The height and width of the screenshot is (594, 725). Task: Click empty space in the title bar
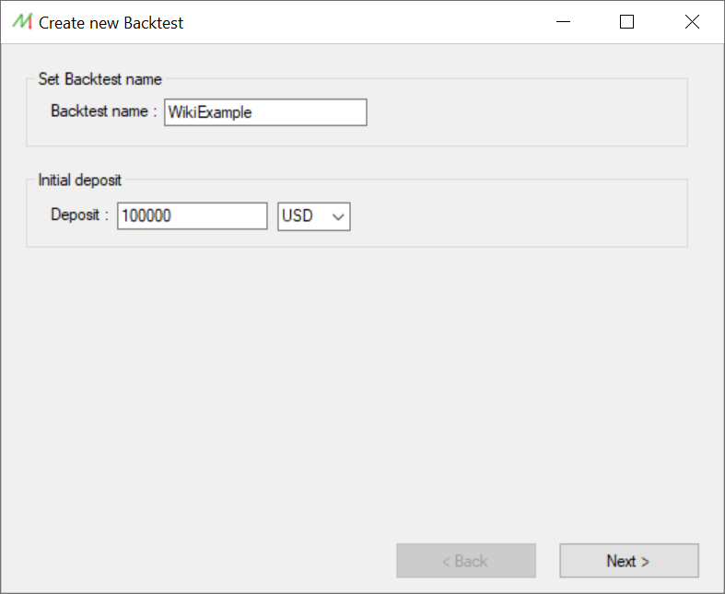(360, 22)
